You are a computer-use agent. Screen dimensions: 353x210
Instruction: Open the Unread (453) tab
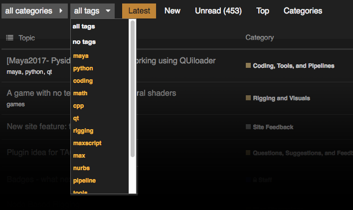(x=218, y=10)
